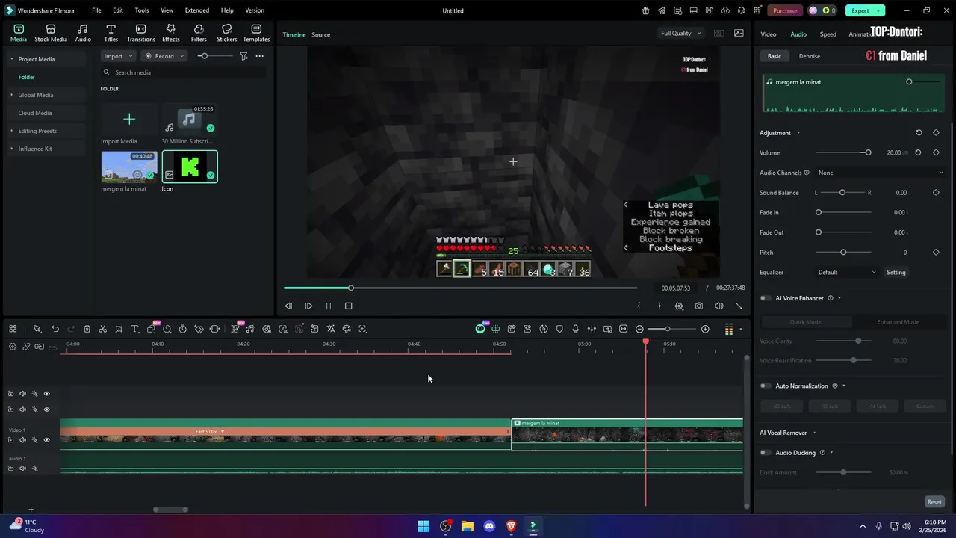Image resolution: width=956 pixels, height=538 pixels.
Task: Mute the Audio 1 track
Action: (22, 469)
